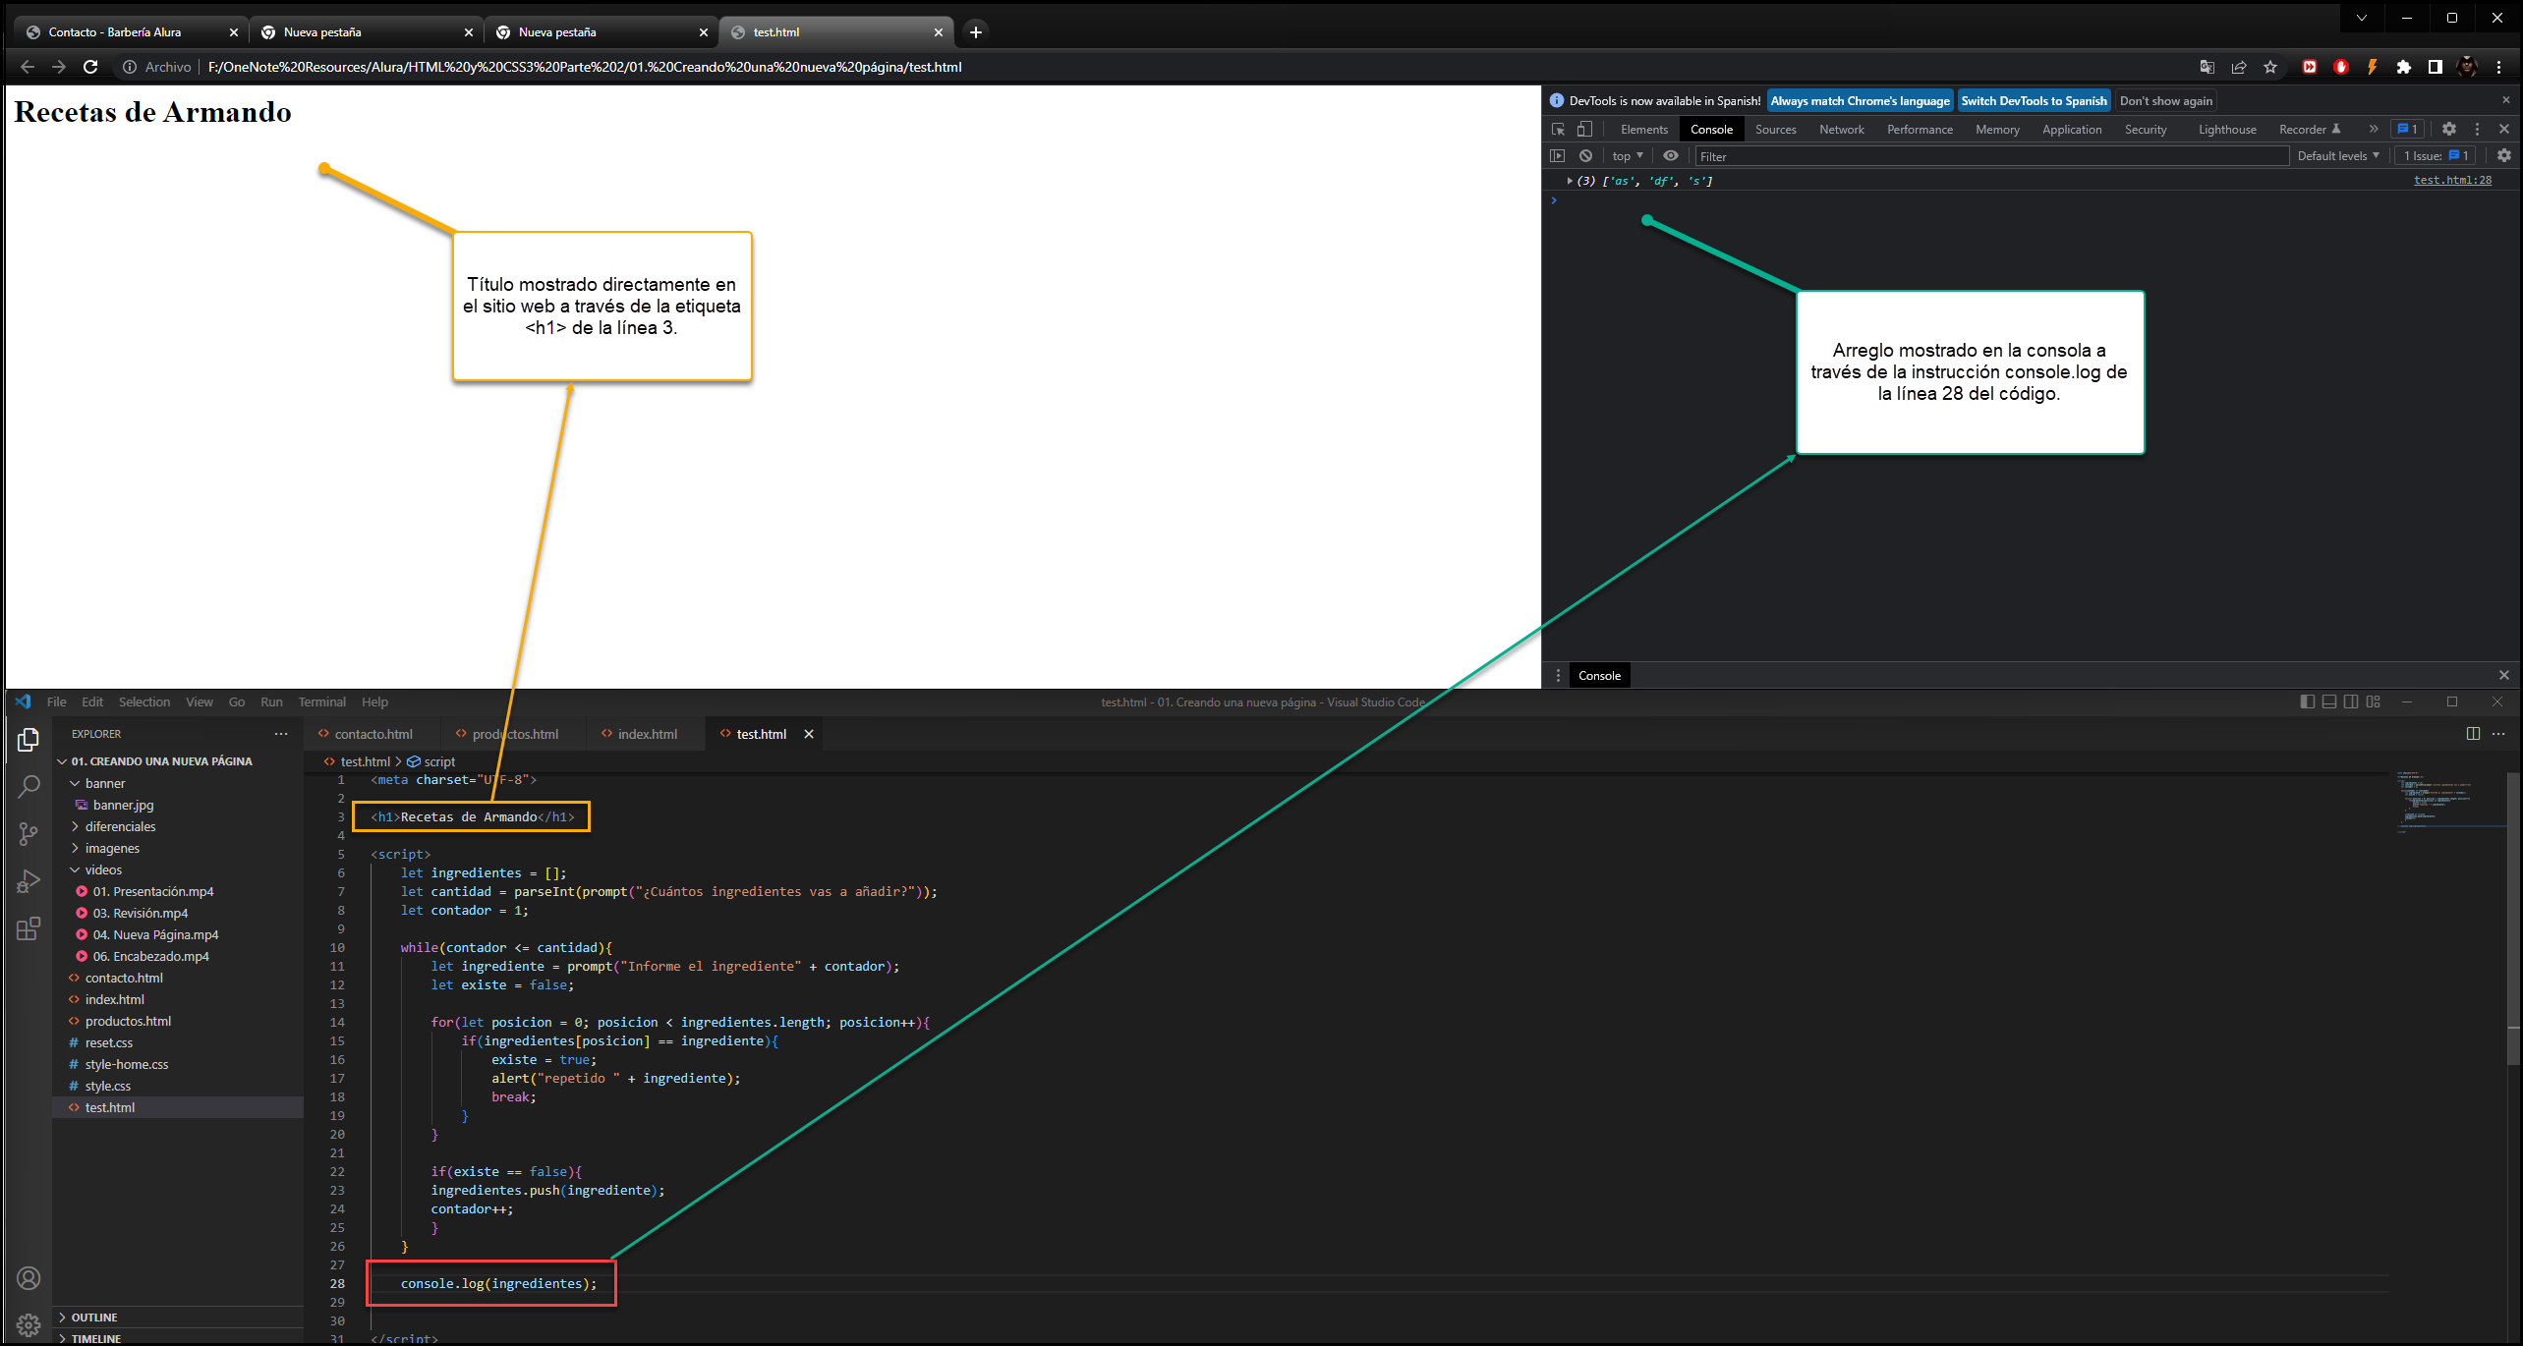This screenshot has width=2523, height=1346.
Task: Open the JavaScript context 'top' dropdown
Action: (1628, 155)
